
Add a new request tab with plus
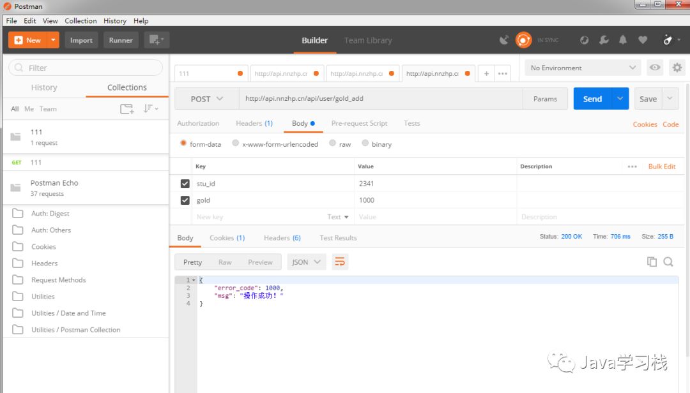[486, 73]
